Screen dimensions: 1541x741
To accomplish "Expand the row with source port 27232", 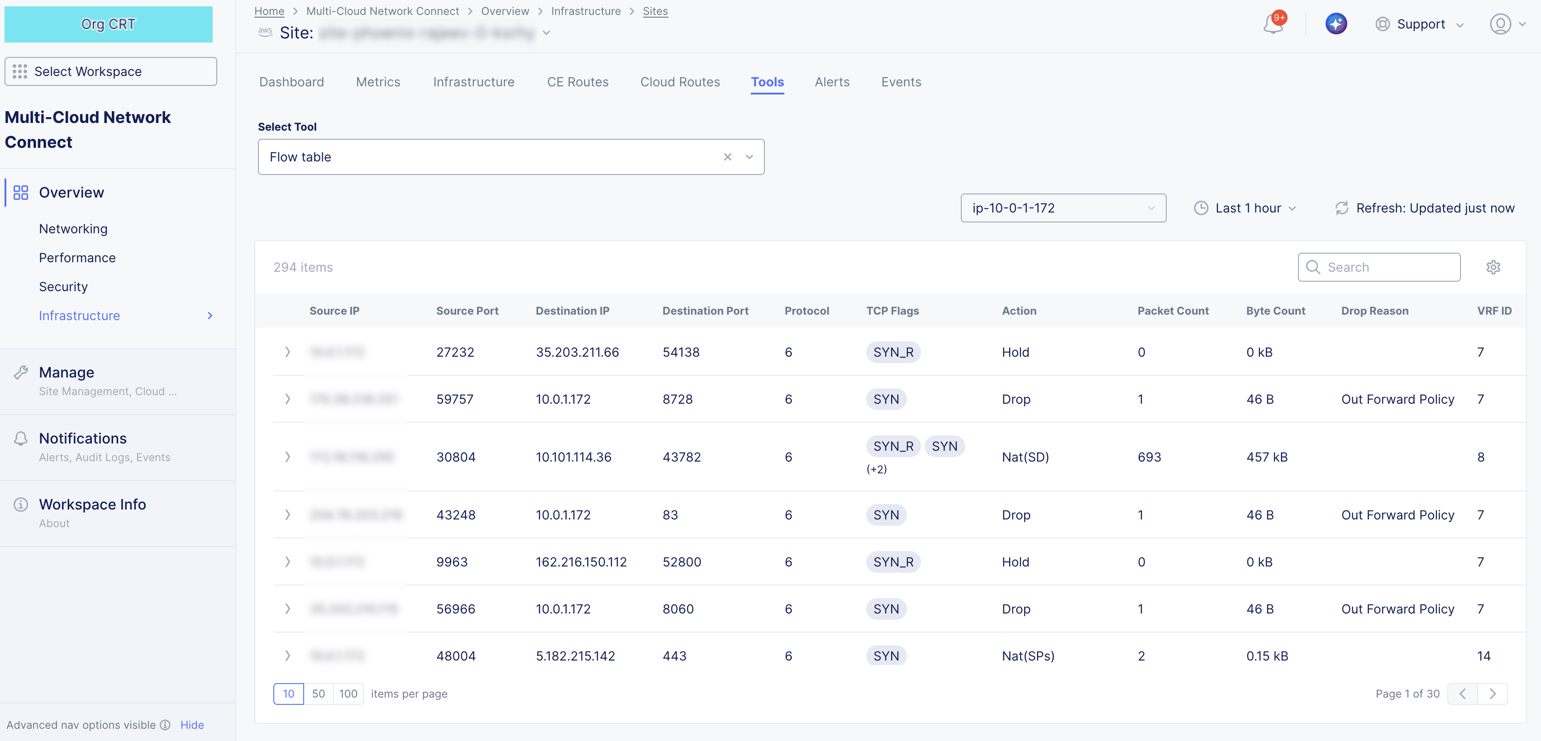I will click(x=287, y=352).
